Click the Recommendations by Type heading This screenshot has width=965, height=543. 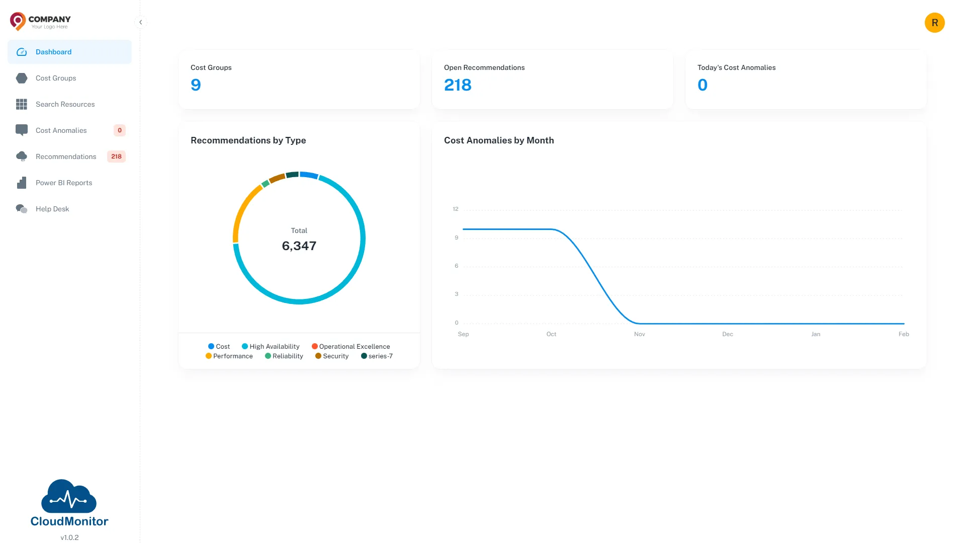[x=248, y=140]
